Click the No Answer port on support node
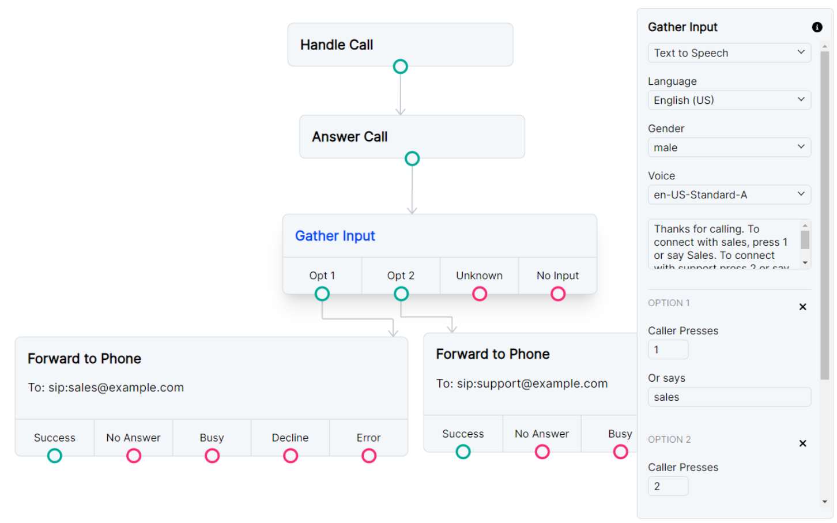The image size is (837, 523). 542,451
